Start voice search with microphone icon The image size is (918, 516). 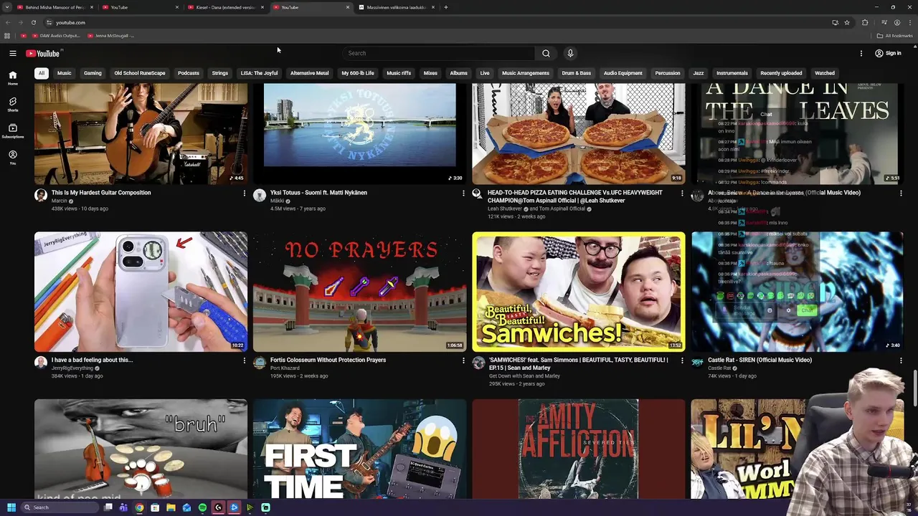[570, 53]
